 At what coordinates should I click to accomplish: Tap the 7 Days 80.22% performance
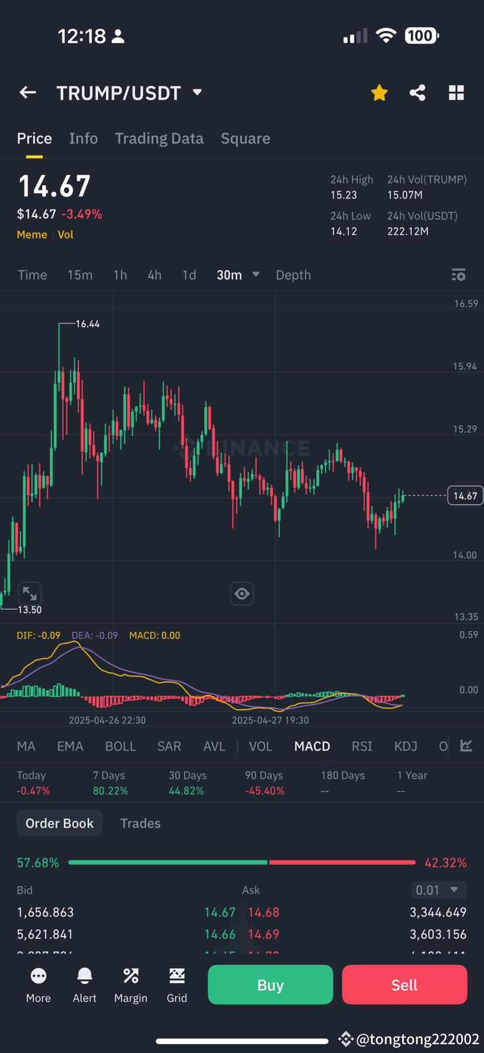pyautogui.click(x=110, y=783)
